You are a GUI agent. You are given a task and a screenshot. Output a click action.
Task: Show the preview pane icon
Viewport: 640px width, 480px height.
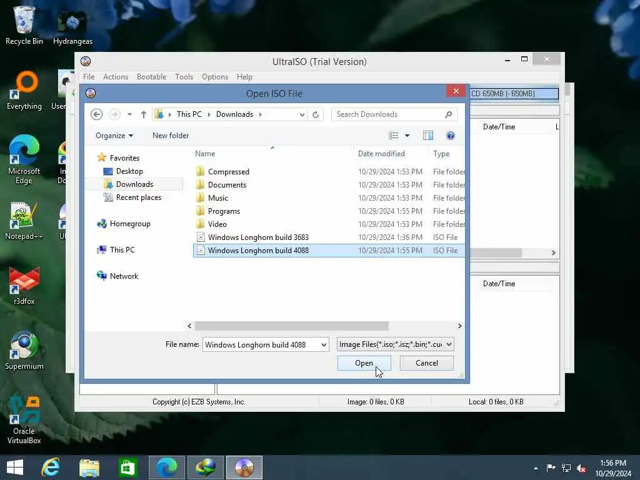(427, 136)
